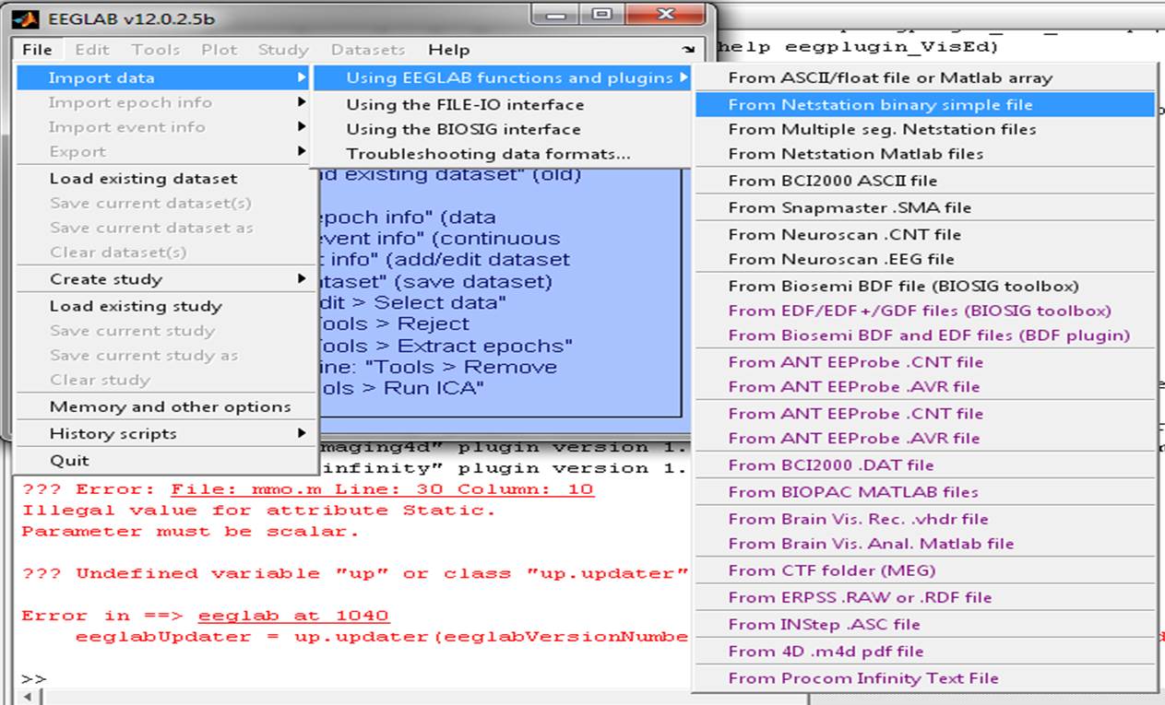
Task: Open Memory and other options
Action: pyautogui.click(x=166, y=406)
